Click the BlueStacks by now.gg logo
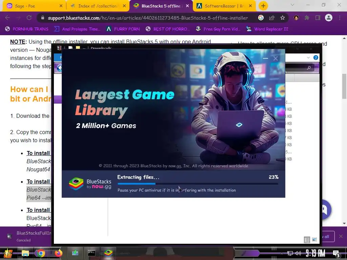Viewport: 347px width, 260px height. [90, 184]
